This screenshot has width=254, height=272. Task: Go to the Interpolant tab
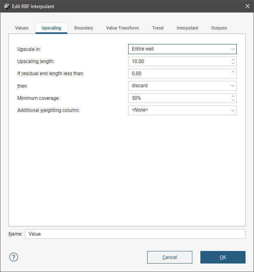click(x=187, y=28)
